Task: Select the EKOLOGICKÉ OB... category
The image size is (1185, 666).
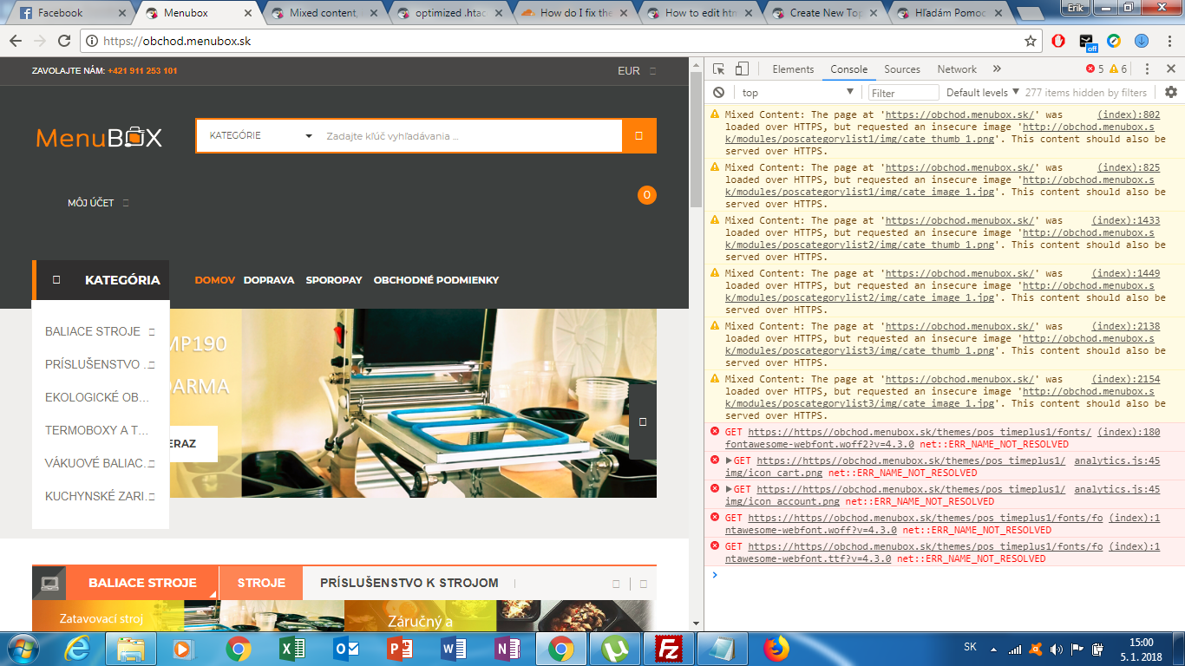Action: pyautogui.click(x=97, y=397)
